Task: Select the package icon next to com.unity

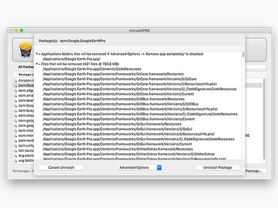Action: point(16,146)
